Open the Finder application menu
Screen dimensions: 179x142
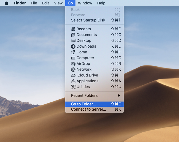click(20, 3)
